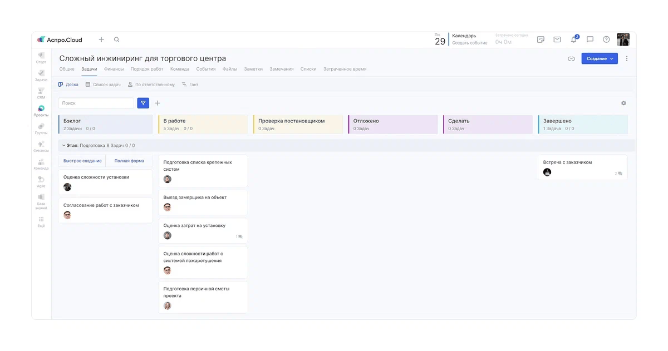Click the Поиск input field
Image resolution: width=668 pixels, height=351 pixels.
(96, 103)
